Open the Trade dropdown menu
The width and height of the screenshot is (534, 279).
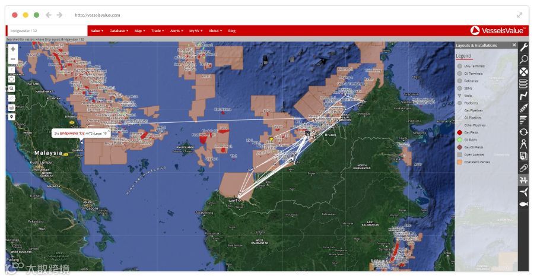(x=157, y=31)
